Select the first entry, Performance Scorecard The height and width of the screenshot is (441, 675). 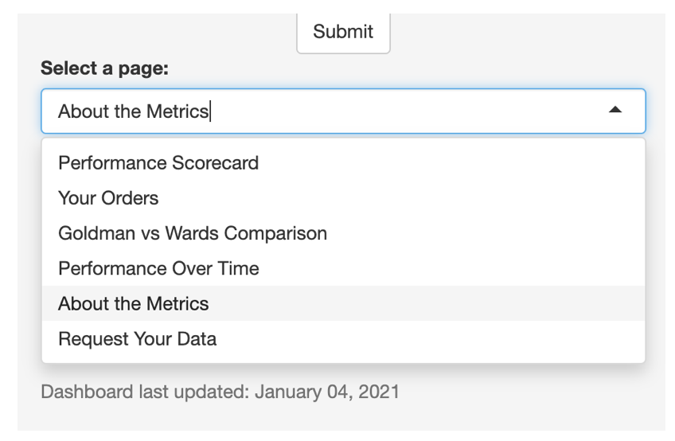pos(343,163)
